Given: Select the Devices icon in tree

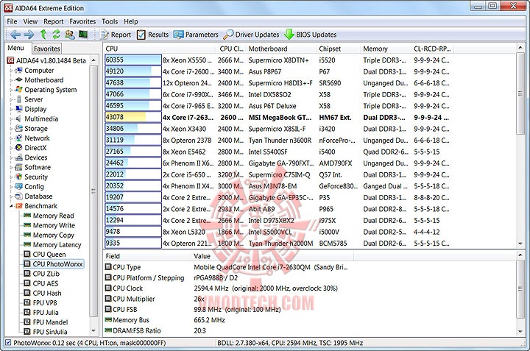Looking at the screenshot, I should pos(19,157).
